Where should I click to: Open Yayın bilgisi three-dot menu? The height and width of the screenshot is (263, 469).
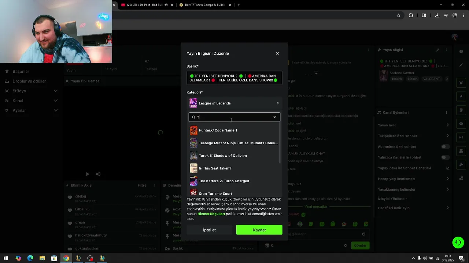(x=446, y=50)
